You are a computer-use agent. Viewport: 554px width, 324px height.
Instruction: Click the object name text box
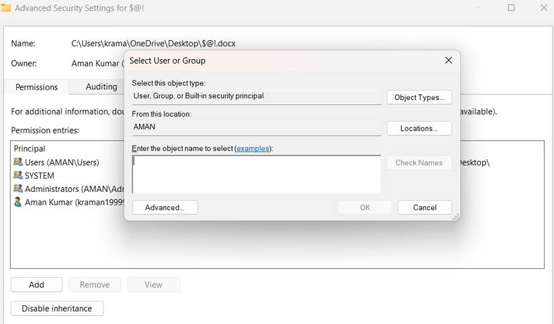[257, 174]
